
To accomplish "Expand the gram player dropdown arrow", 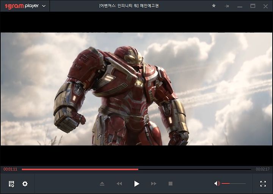I will (44, 6).
